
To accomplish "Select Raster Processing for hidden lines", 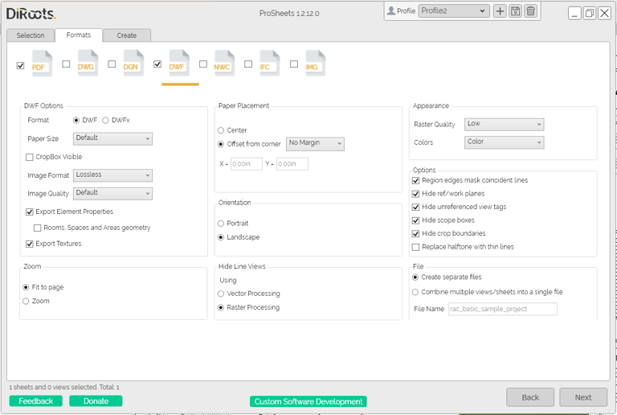I will 221,307.
